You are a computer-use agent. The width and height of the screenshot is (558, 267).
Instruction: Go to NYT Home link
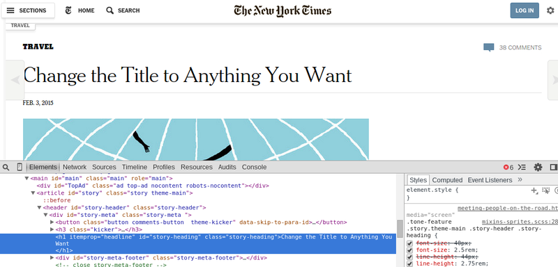(x=80, y=10)
